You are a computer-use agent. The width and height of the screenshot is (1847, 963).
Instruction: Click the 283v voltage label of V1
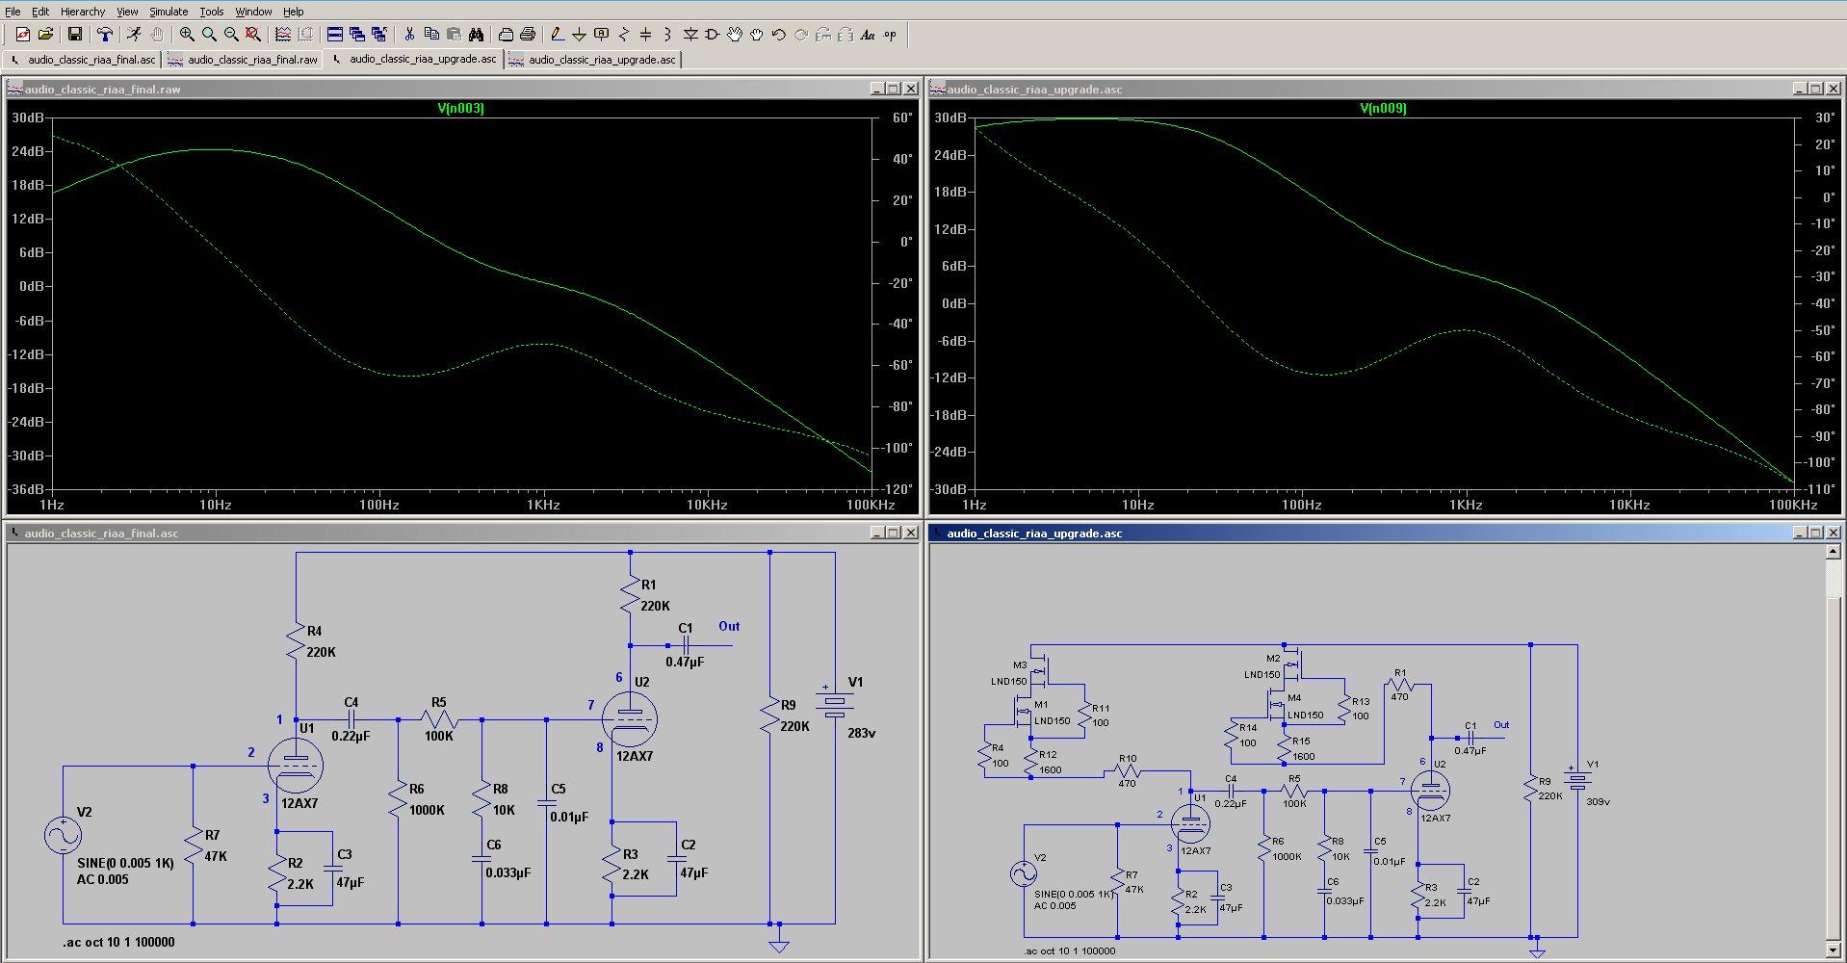[861, 733]
